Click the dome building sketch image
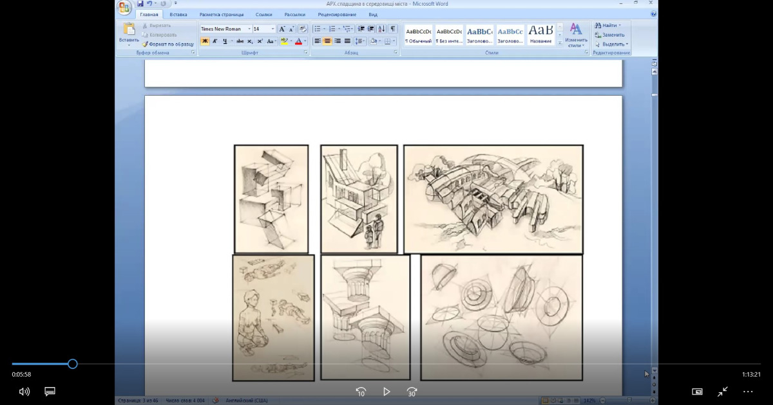 tap(493, 199)
